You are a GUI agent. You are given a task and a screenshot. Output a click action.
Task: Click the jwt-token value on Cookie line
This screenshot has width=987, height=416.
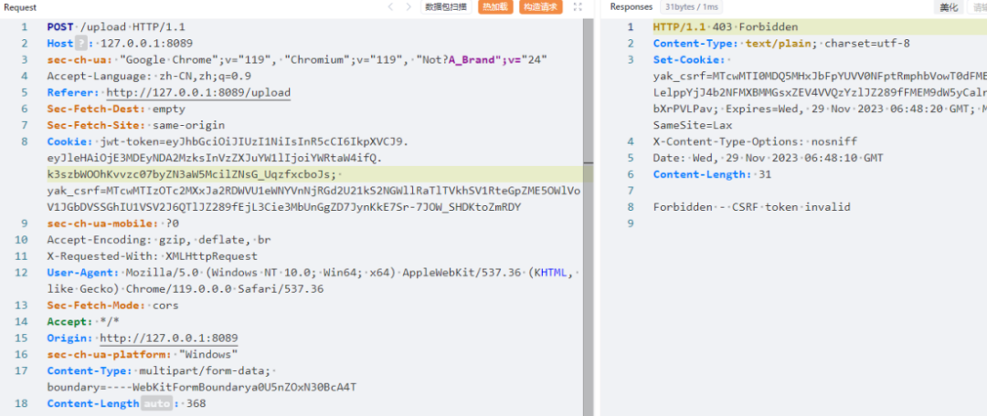(x=254, y=141)
